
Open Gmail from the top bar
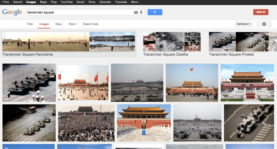point(81,2)
